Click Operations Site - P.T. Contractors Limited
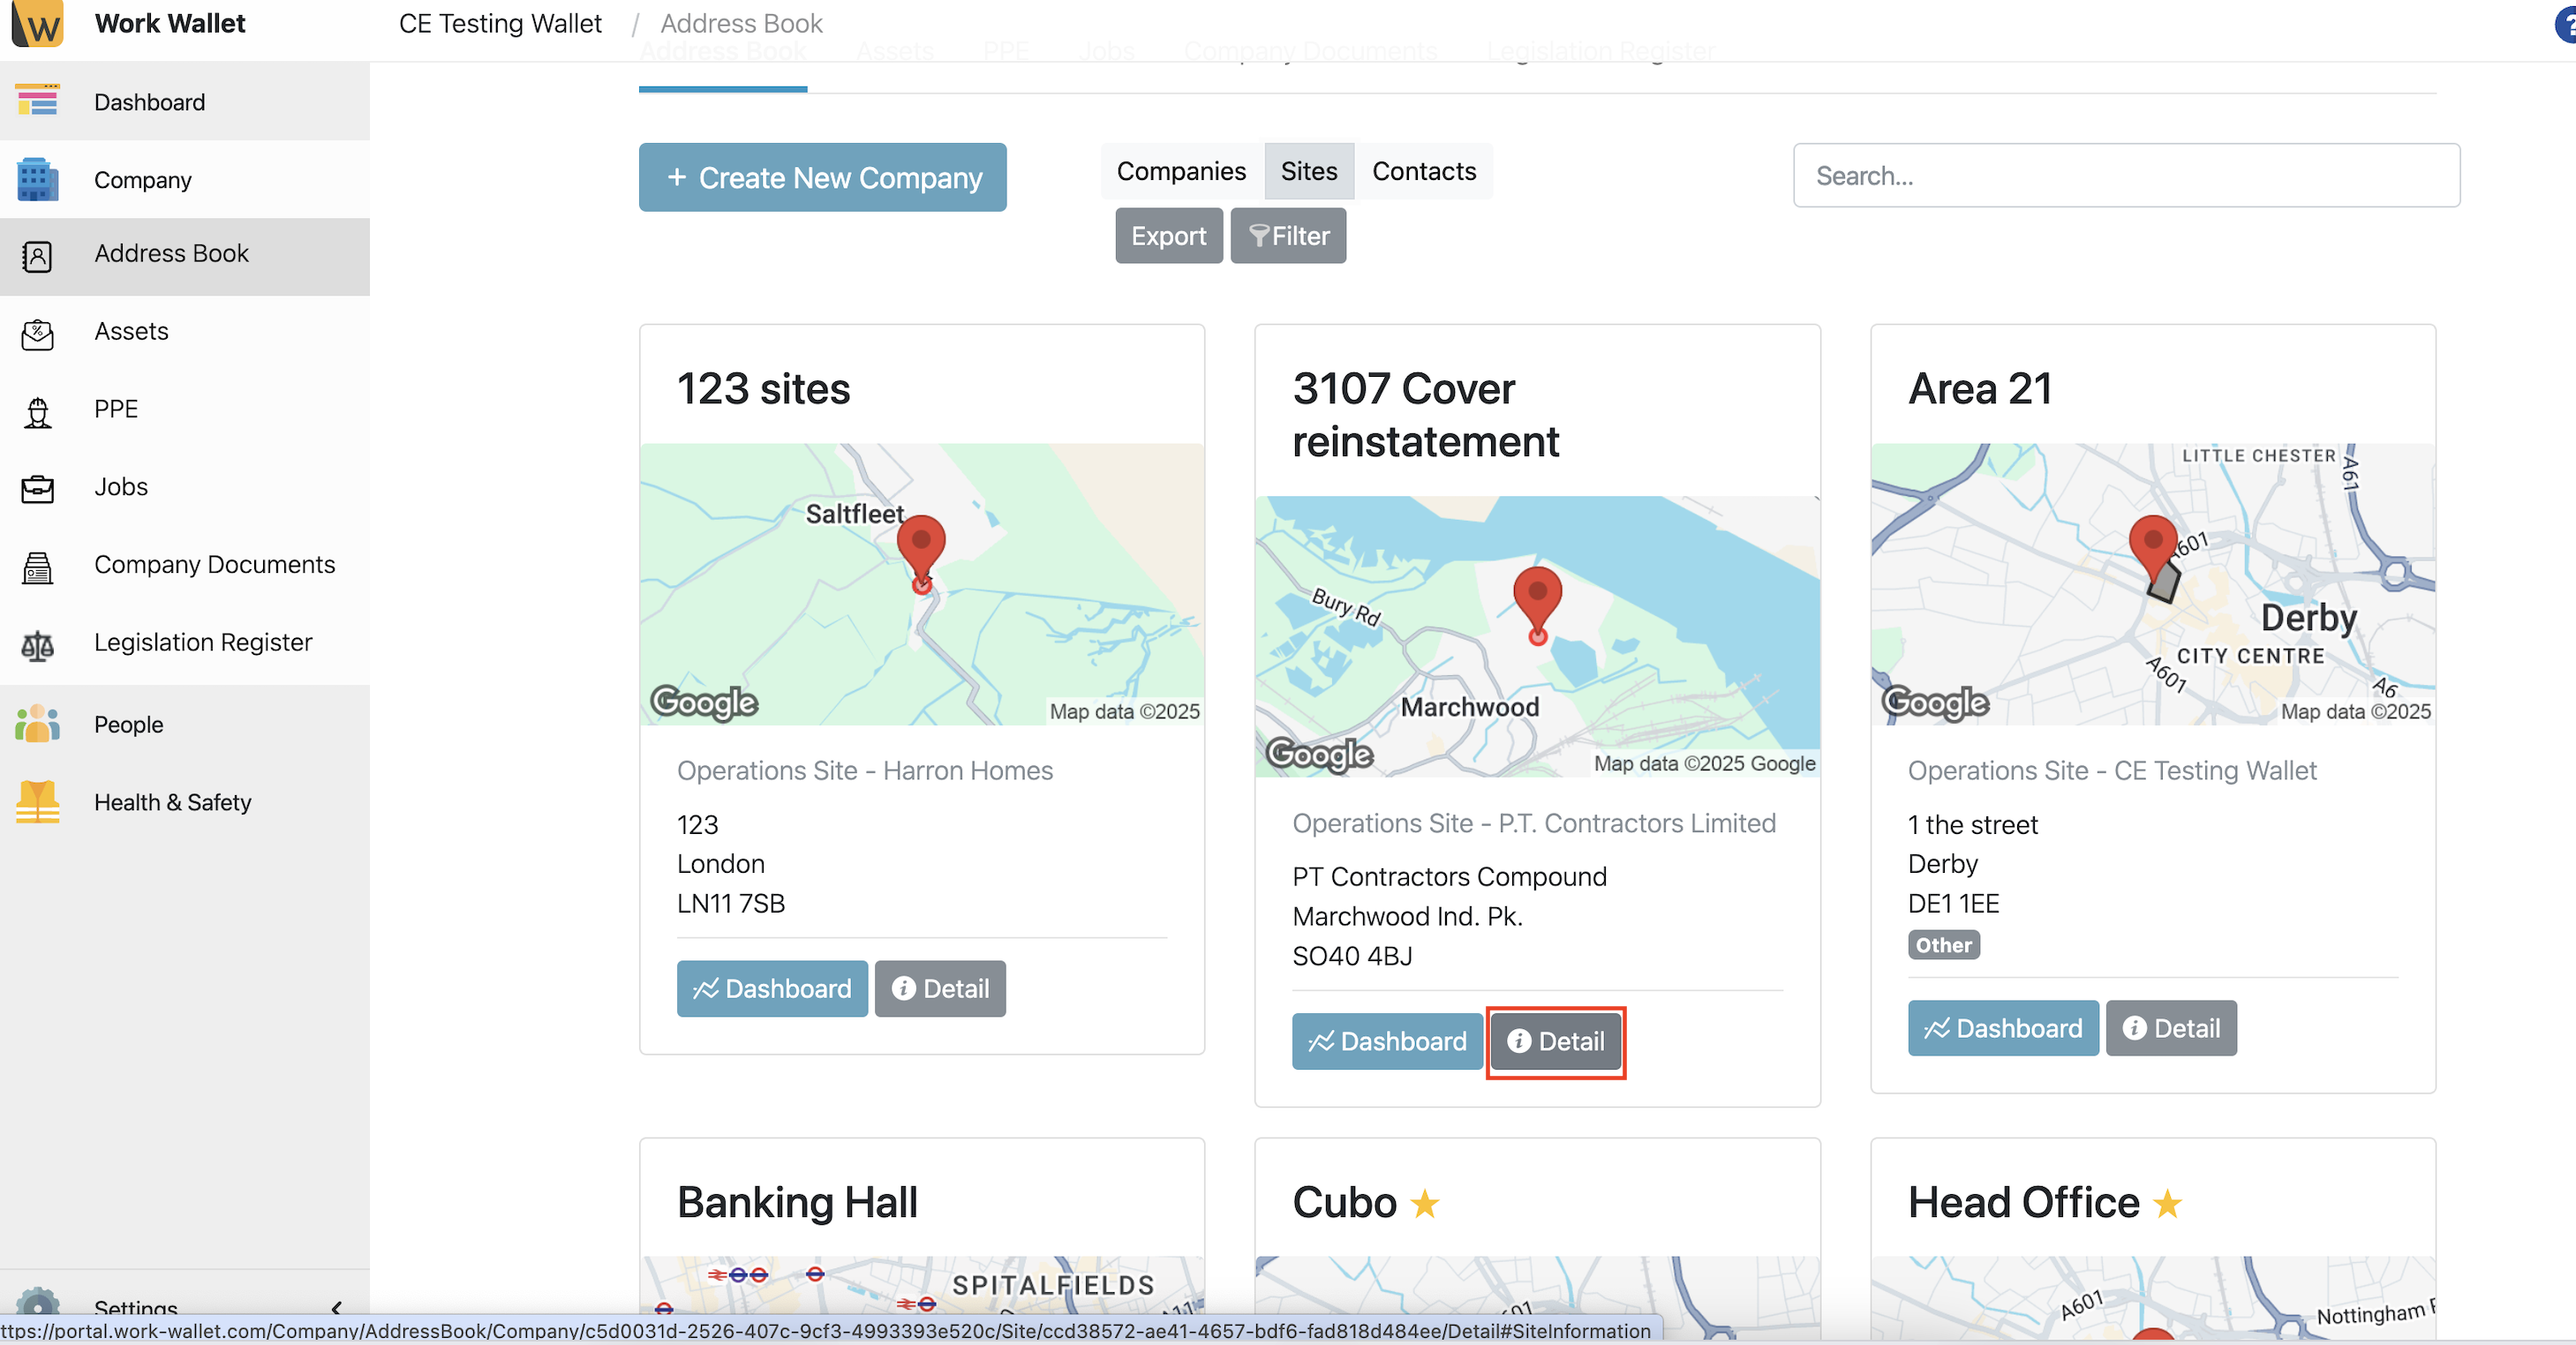The image size is (2576, 1345). 1534,823
